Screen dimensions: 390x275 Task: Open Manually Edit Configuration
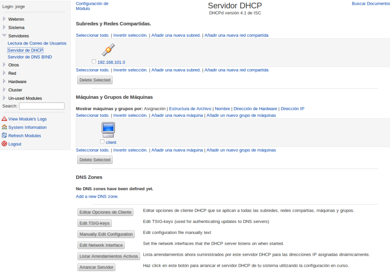pyautogui.click(x=106, y=234)
